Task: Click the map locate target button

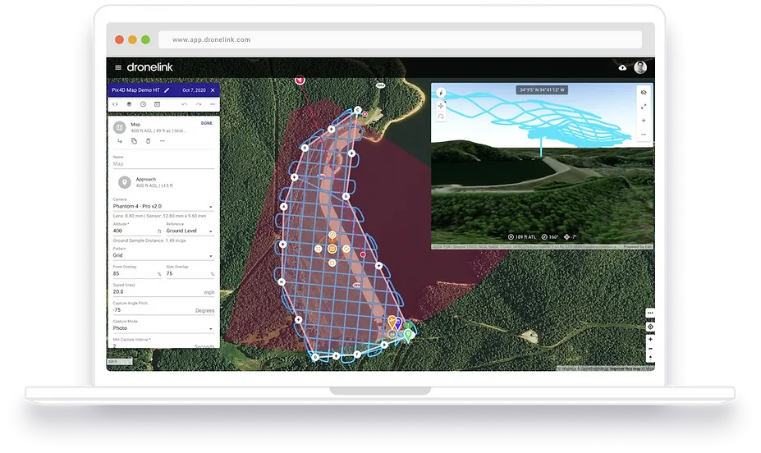Action: pos(650,327)
